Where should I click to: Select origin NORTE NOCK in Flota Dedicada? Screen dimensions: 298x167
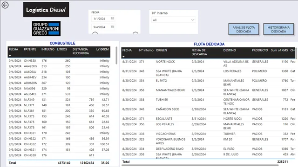point(165,62)
